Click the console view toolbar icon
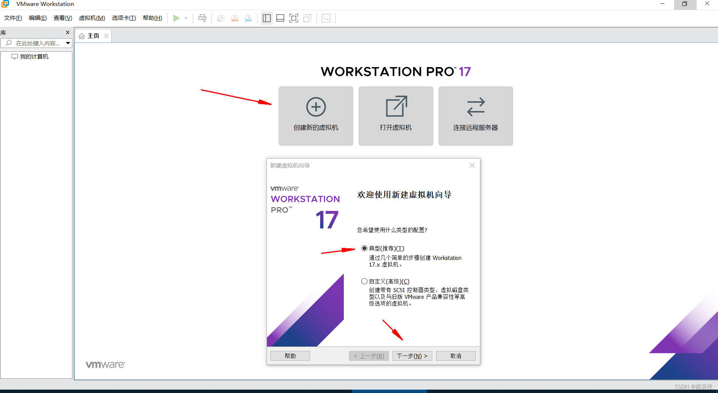The width and height of the screenshot is (718, 393). click(326, 18)
